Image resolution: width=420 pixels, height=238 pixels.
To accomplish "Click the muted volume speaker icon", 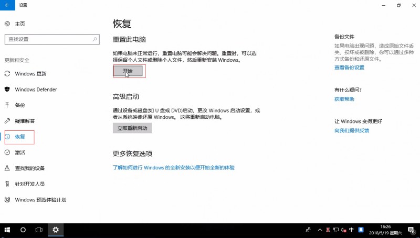I will click(343, 230).
